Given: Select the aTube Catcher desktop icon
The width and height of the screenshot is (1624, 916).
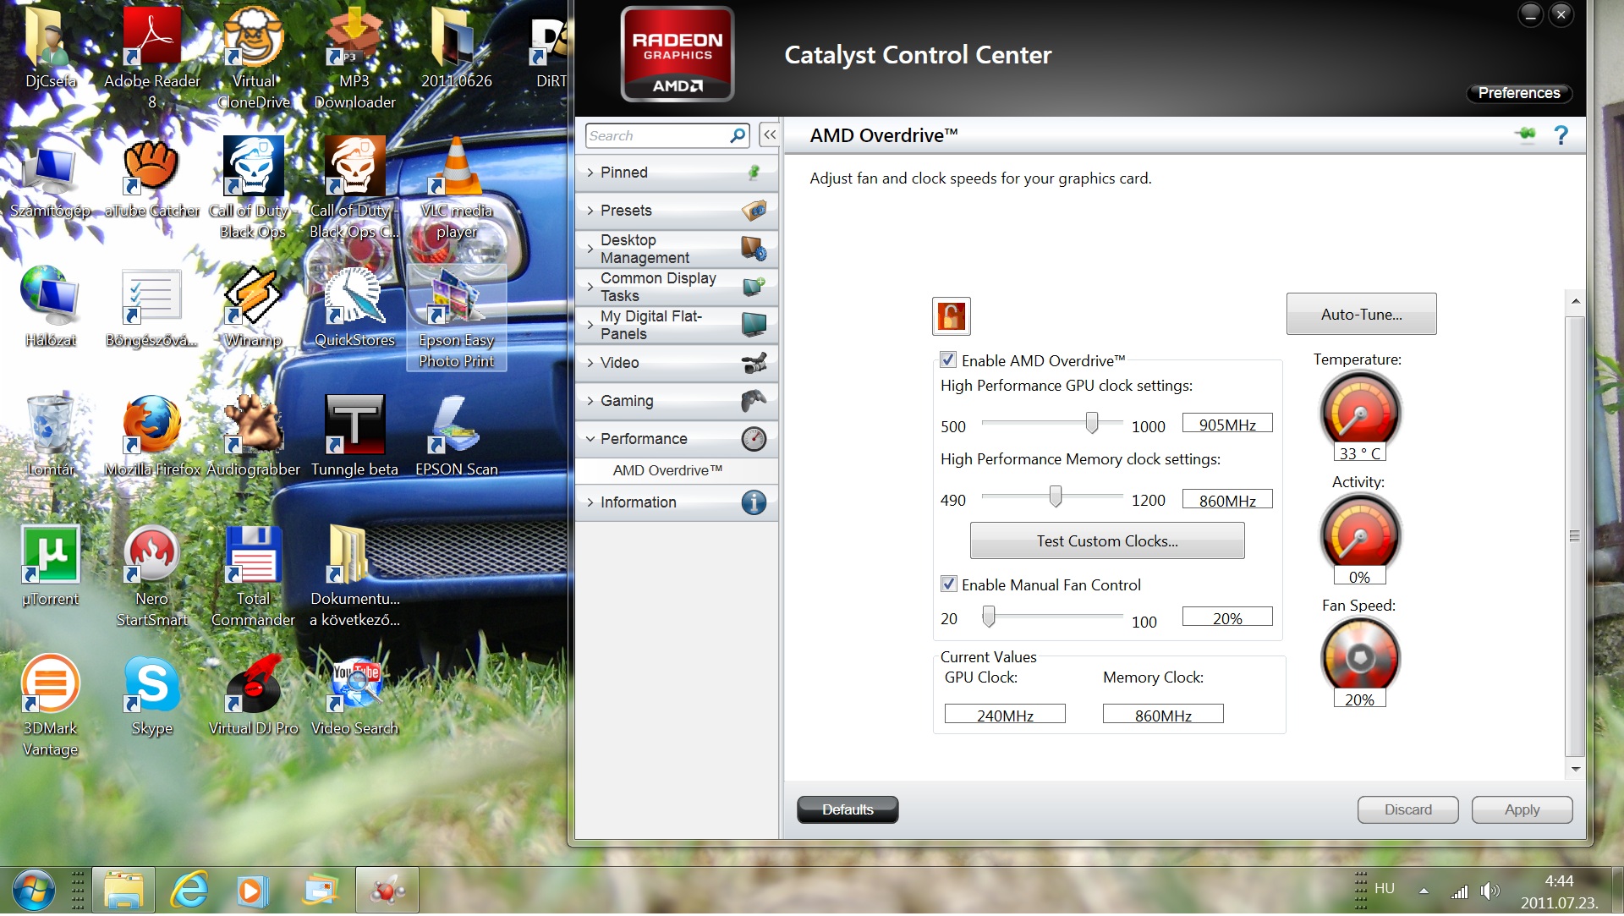Looking at the screenshot, I should pyautogui.click(x=151, y=178).
